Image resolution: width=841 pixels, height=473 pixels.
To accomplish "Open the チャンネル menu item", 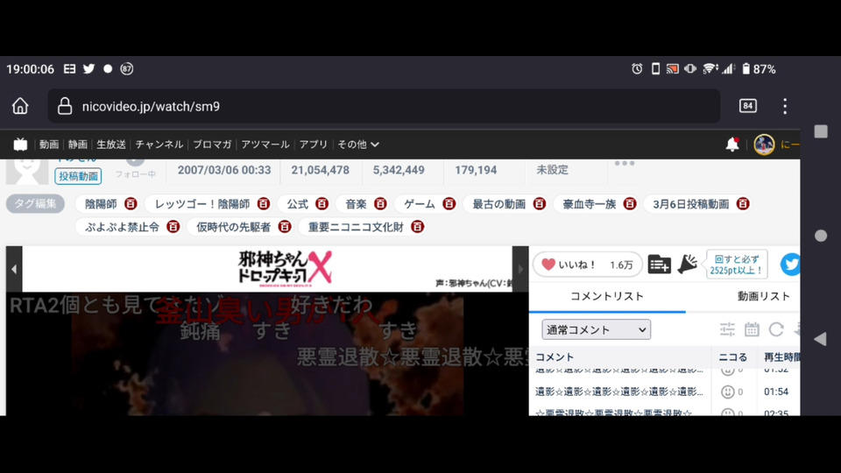I will [159, 145].
